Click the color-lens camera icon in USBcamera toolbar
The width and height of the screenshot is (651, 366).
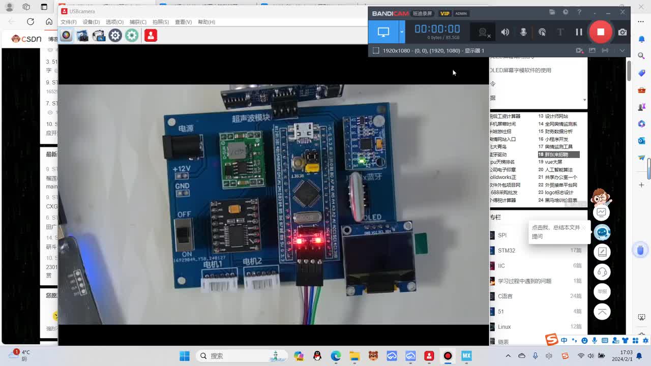(66, 35)
